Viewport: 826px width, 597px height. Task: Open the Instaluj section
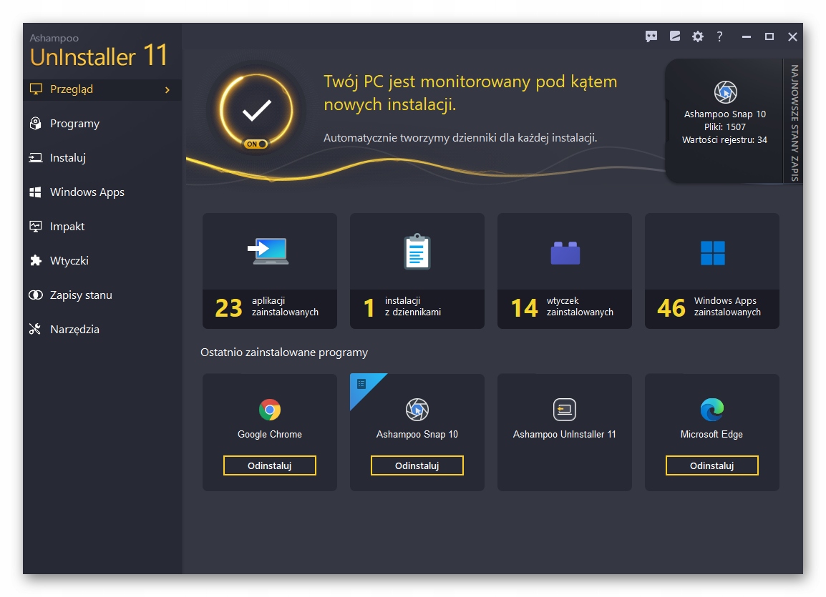coord(102,157)
